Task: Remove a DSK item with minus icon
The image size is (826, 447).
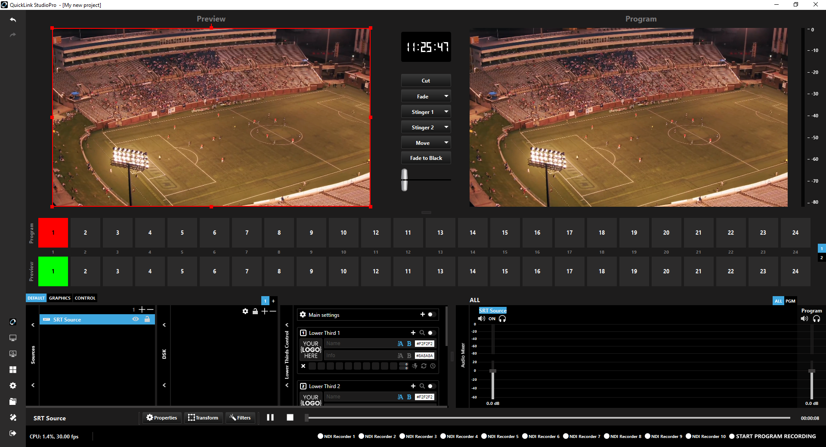Action: coord(273,311)
